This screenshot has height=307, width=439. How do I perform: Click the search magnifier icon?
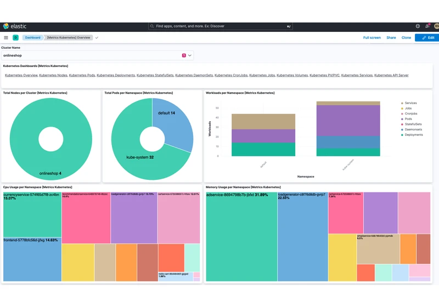tap(152, 26)
